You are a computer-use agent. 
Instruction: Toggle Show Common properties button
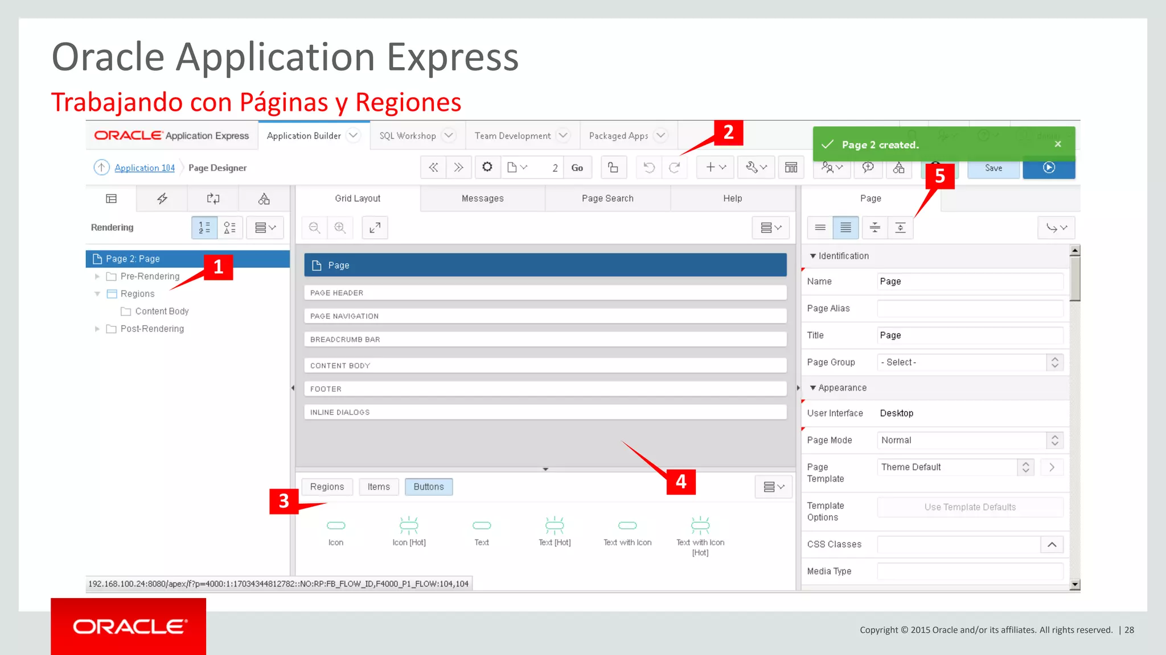coord(820,227)
